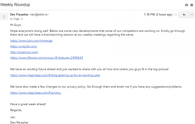Image resolution: width=195 pixels, height=124 pixels.
Task: Open the email in new window icon
Action: click(x=192, y=5)
